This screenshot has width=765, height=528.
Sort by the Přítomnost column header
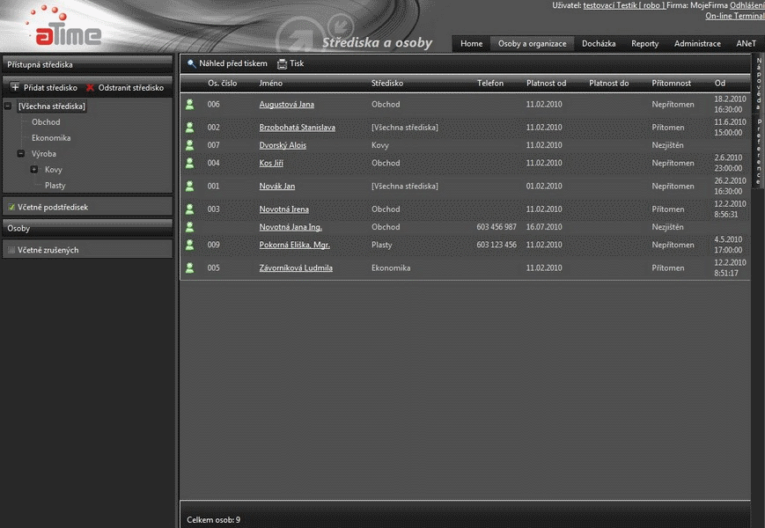[672, 84]
